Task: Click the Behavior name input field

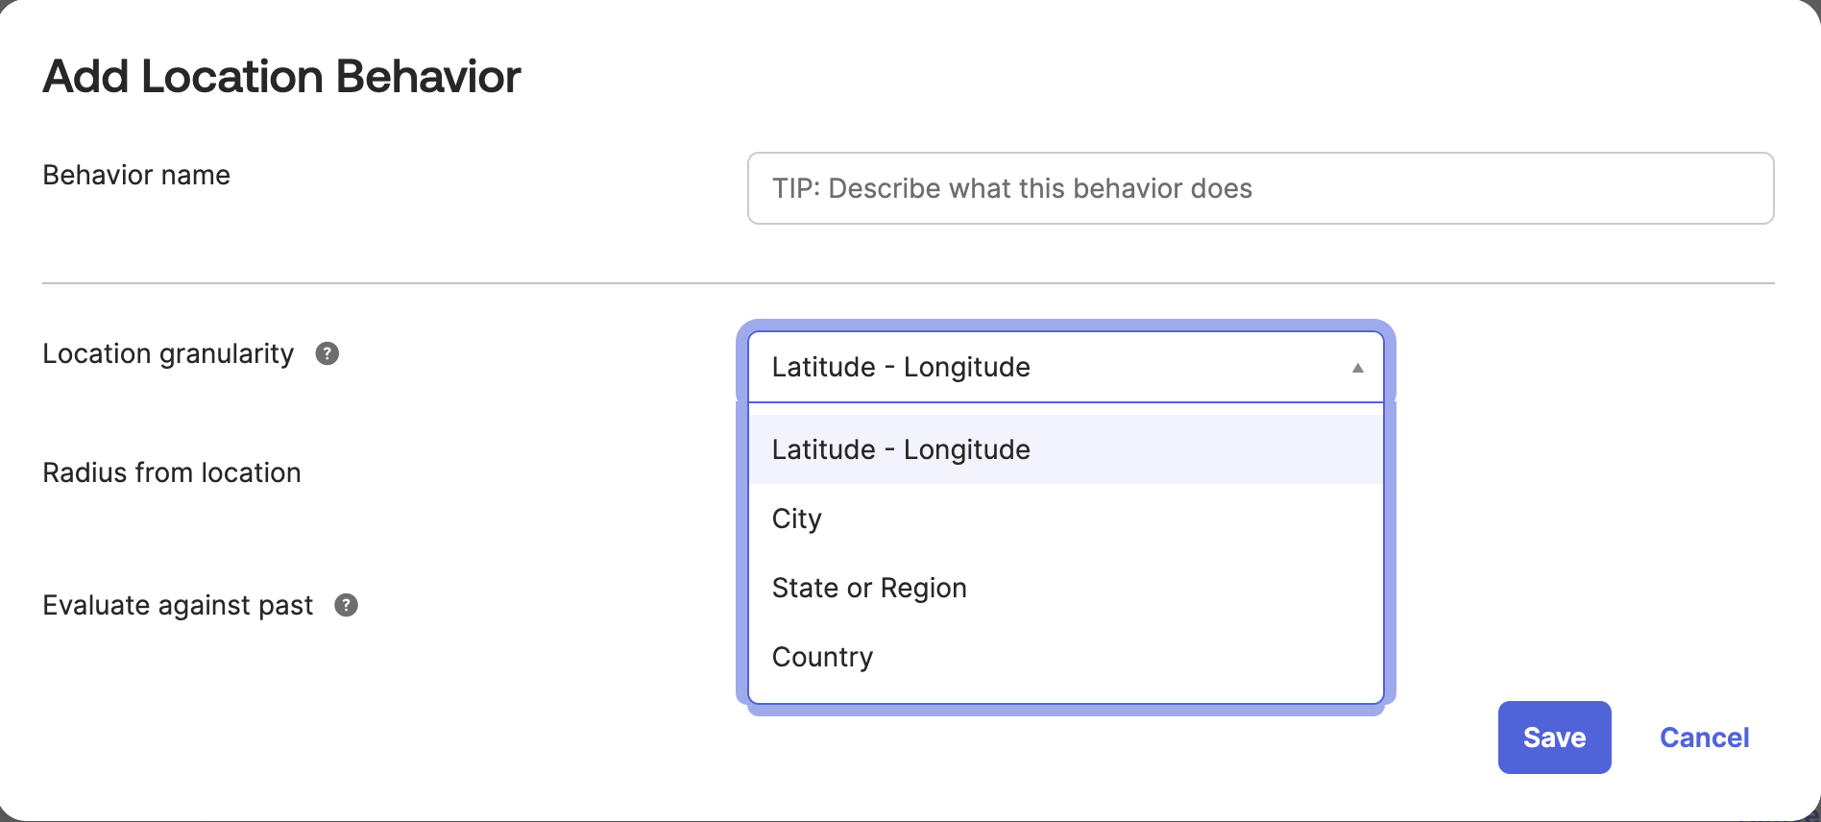Action: point(1259,188)
